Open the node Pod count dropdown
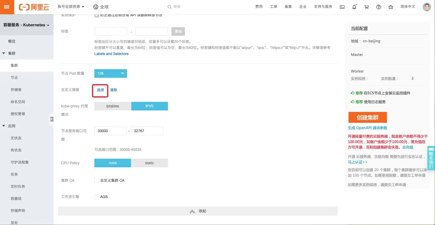Viewport: 435px width, 225px height. coord(111,73)
